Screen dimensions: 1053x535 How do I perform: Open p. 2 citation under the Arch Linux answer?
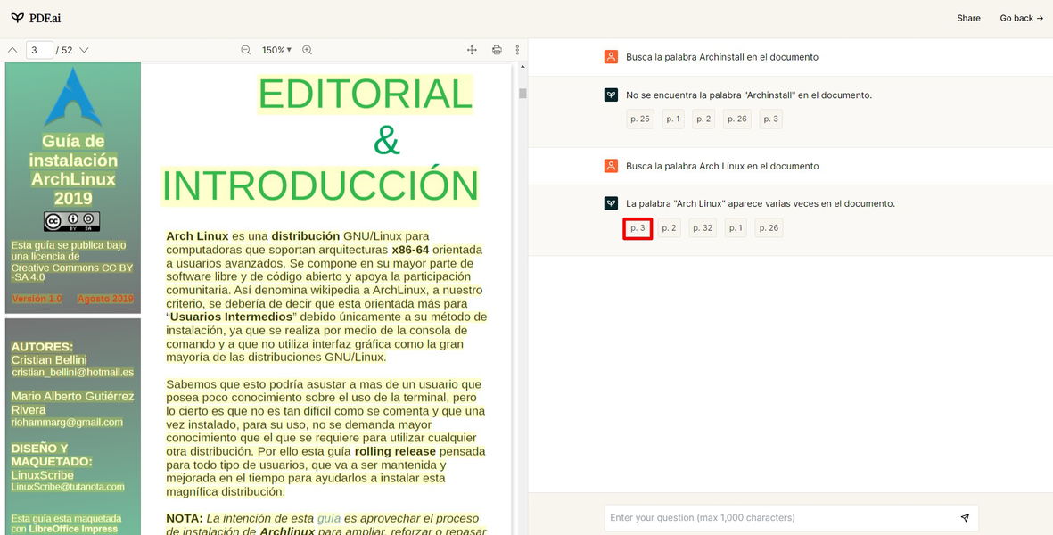pyautogui.click(x=669, y=228)
